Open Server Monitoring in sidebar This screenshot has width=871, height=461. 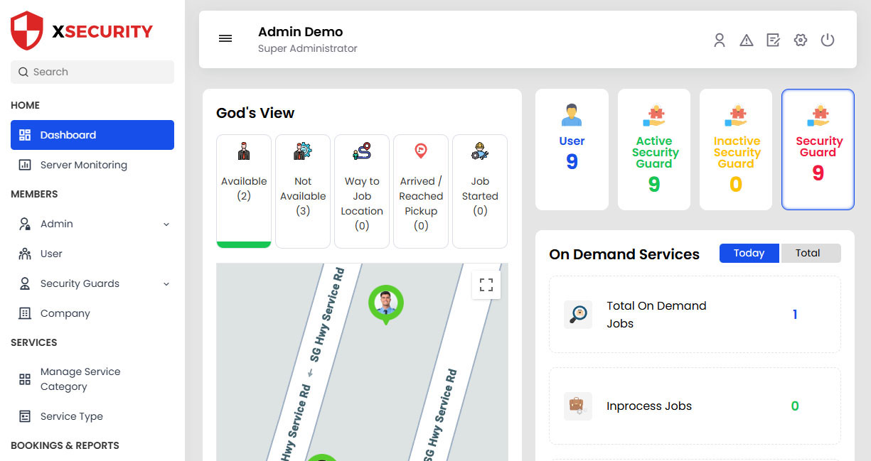point(83,165)
